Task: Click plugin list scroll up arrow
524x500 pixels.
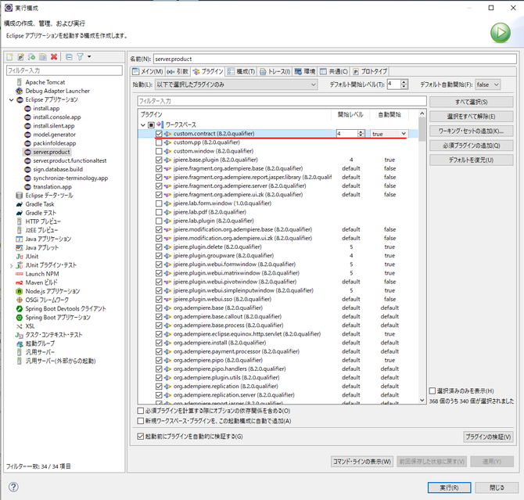Action: [x=422, y=113]
